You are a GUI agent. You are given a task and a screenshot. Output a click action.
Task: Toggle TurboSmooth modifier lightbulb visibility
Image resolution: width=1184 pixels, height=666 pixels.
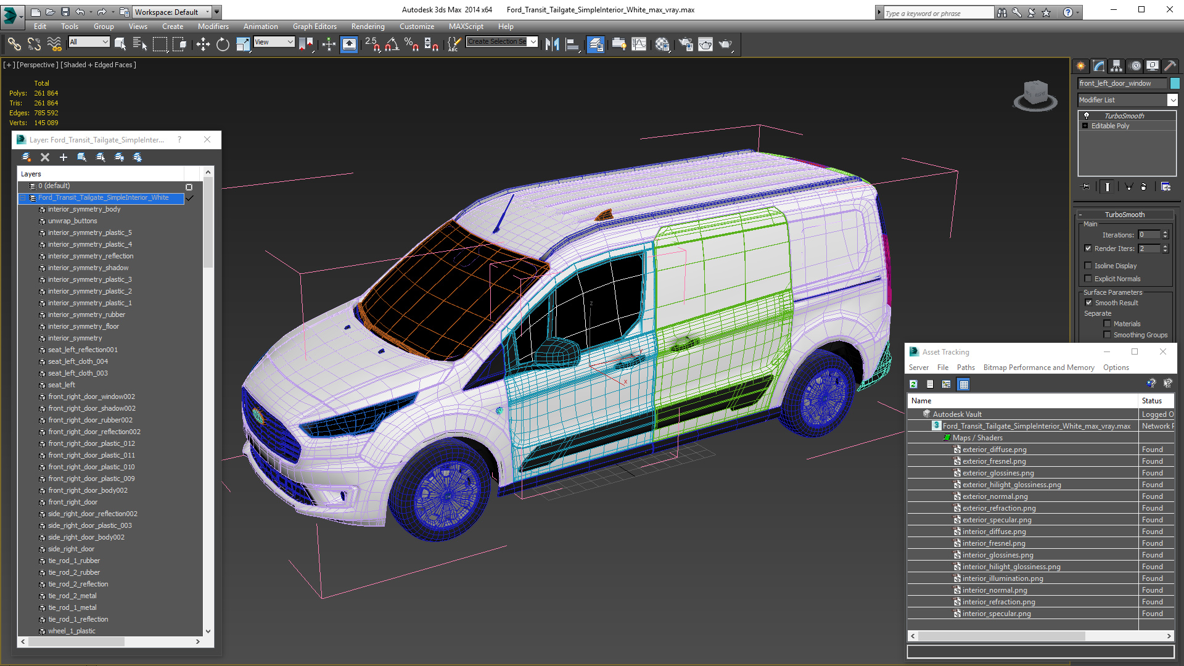pyautogui.click(x=1087, y=116)
